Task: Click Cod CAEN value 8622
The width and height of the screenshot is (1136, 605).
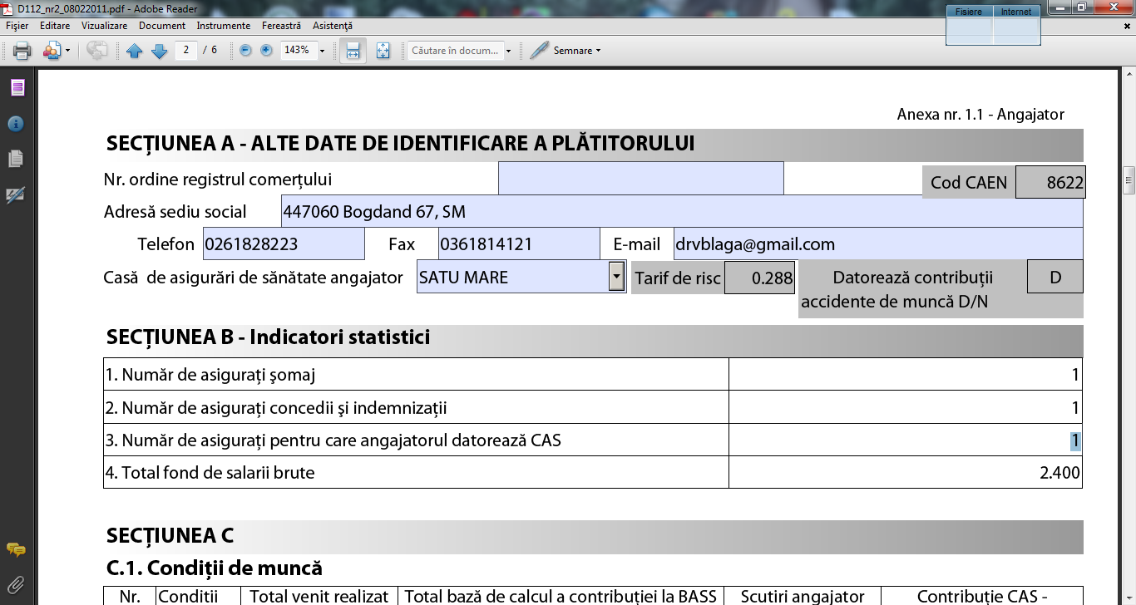Action: pyautogui.click(x=1050, y=183)
